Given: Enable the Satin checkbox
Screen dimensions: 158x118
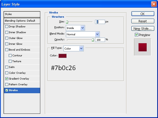Looking at the screenshot, I should 7,67.
